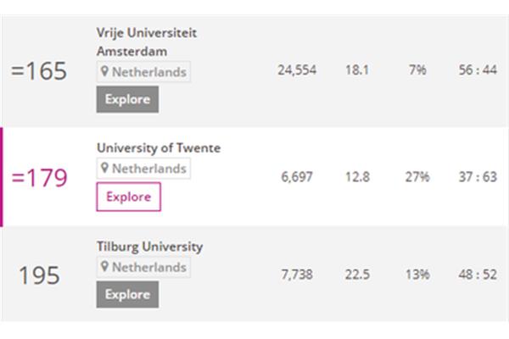
Task: Select the Netherlands tag under University of Twente
Action: pyautogui.click(x=143, y=169)
